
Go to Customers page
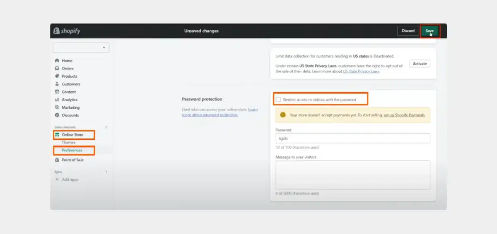click(71, 84)
